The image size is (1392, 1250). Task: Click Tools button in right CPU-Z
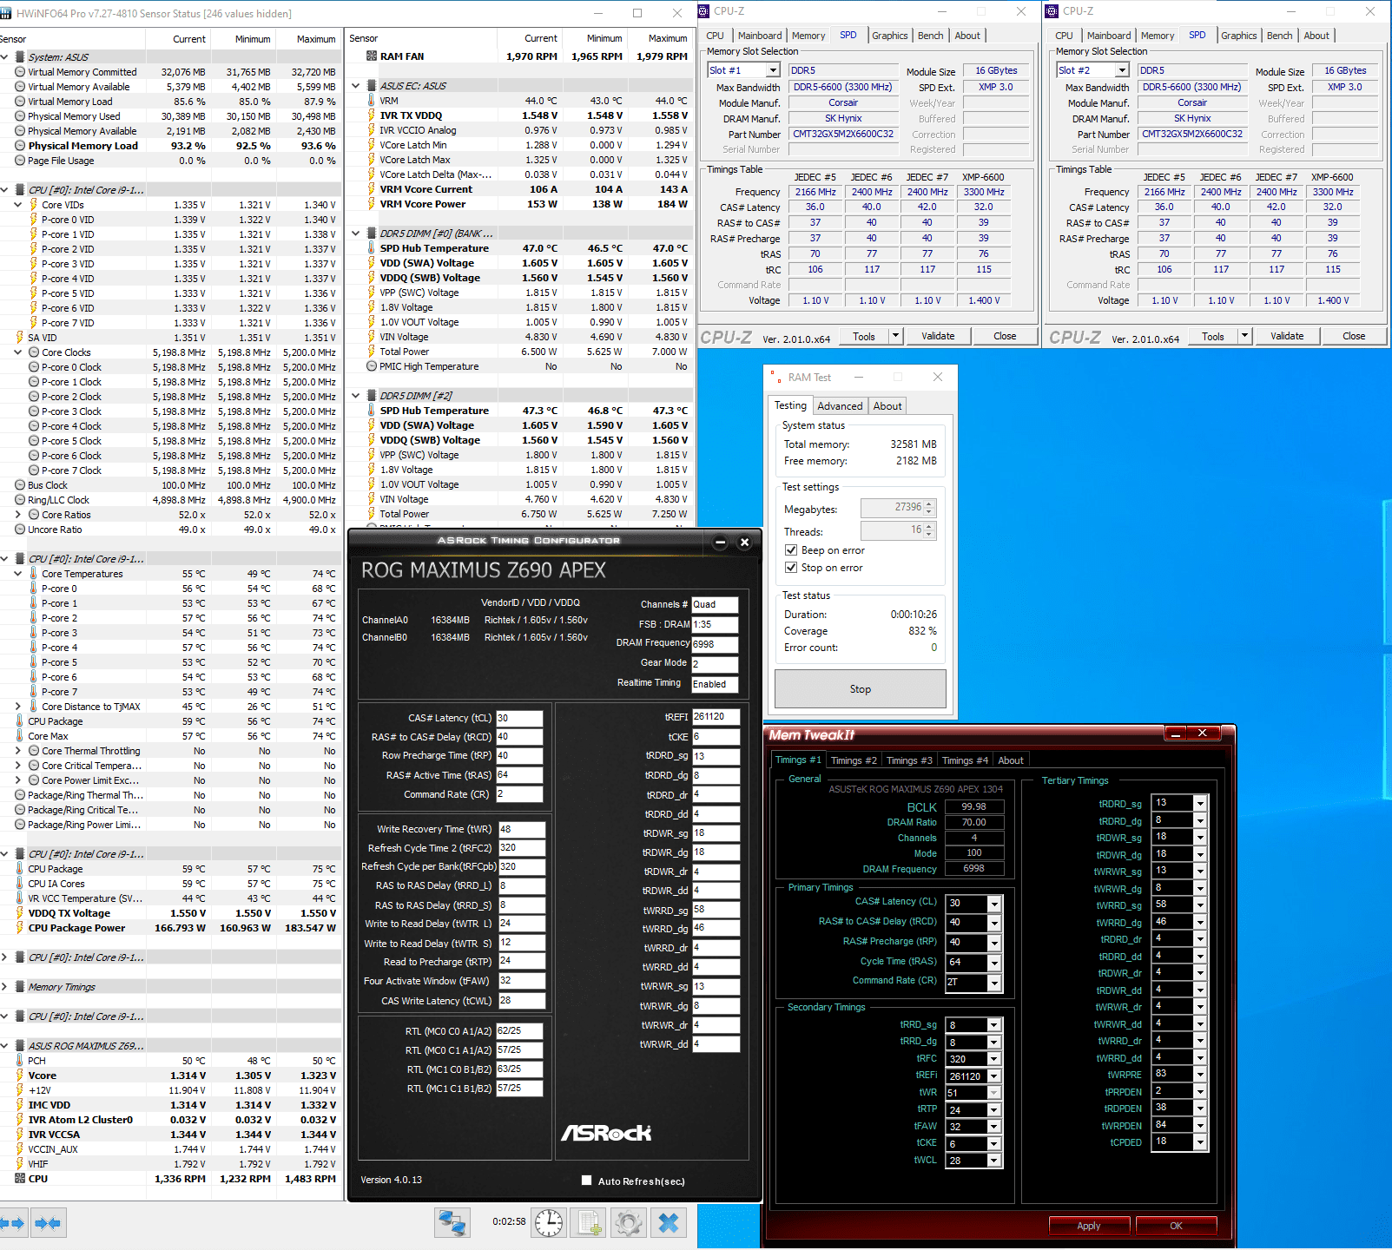(x=1213, y=336)
